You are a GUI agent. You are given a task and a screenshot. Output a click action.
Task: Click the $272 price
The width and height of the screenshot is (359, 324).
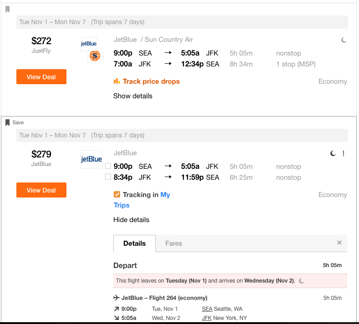tap(41, 41)
